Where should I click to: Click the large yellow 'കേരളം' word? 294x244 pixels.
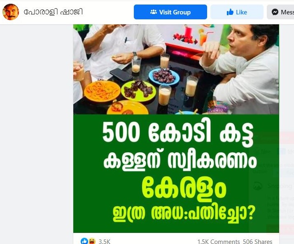(x=184, y=188)
